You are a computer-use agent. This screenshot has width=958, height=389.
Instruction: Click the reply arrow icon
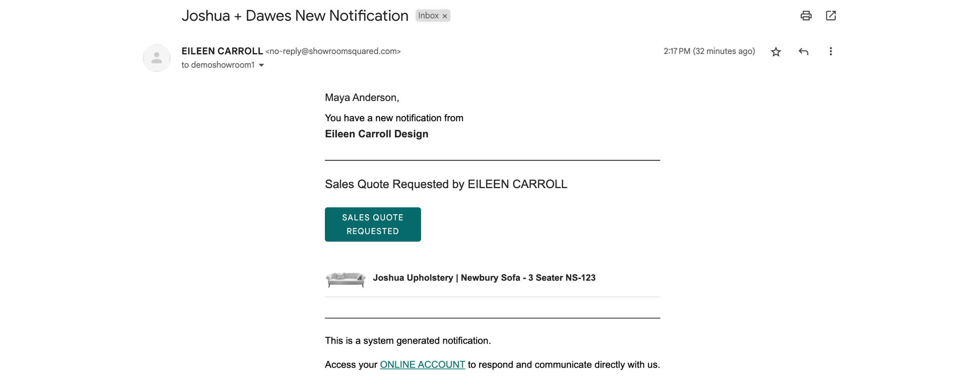[803, 52]
